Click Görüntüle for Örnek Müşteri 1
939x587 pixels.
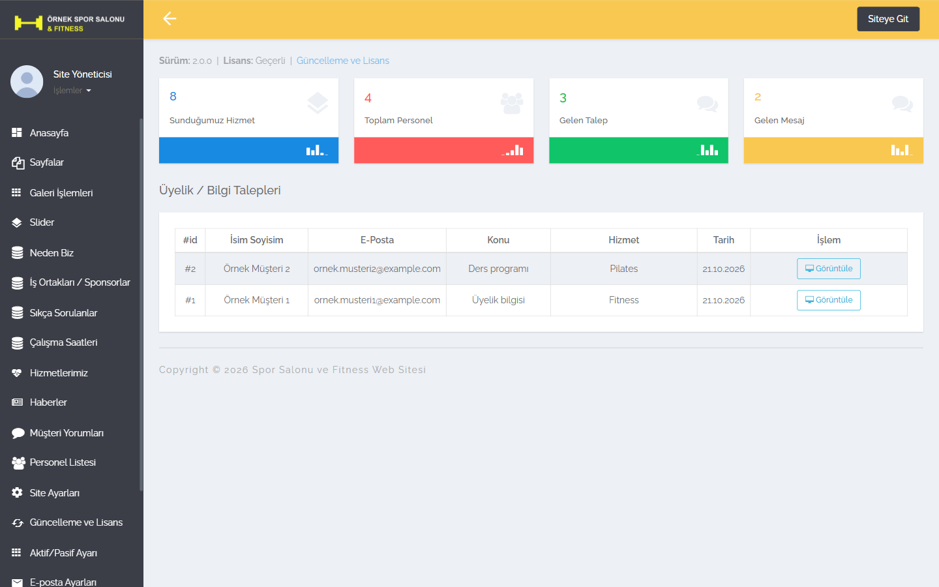(x=829, y=300)
